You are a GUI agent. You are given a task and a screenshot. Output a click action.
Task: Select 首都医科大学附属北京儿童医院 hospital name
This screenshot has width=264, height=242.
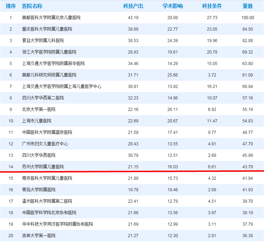[x=51, y=17]
